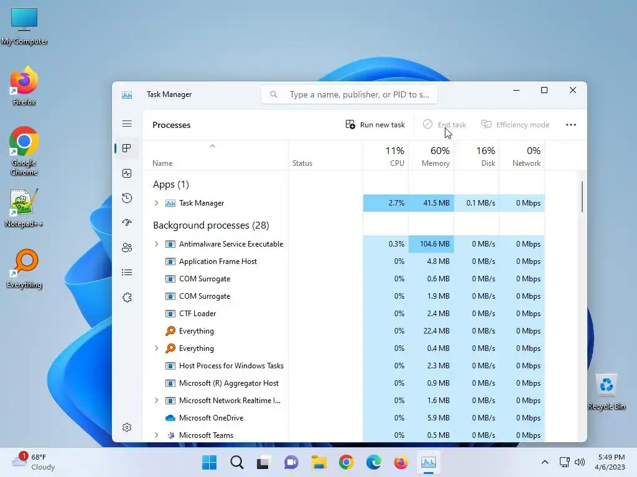Open the App history sidebar icon
Viewport: 637px width, 477px height.
[x=127, y=198]
